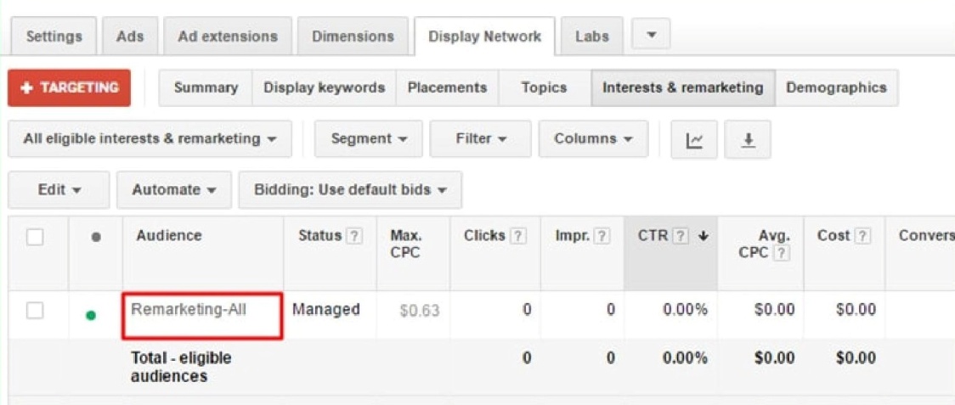This screenshot has width=955, height=405.
Task: Open Bidding: Use default bids menu
Action: point(349,190)
